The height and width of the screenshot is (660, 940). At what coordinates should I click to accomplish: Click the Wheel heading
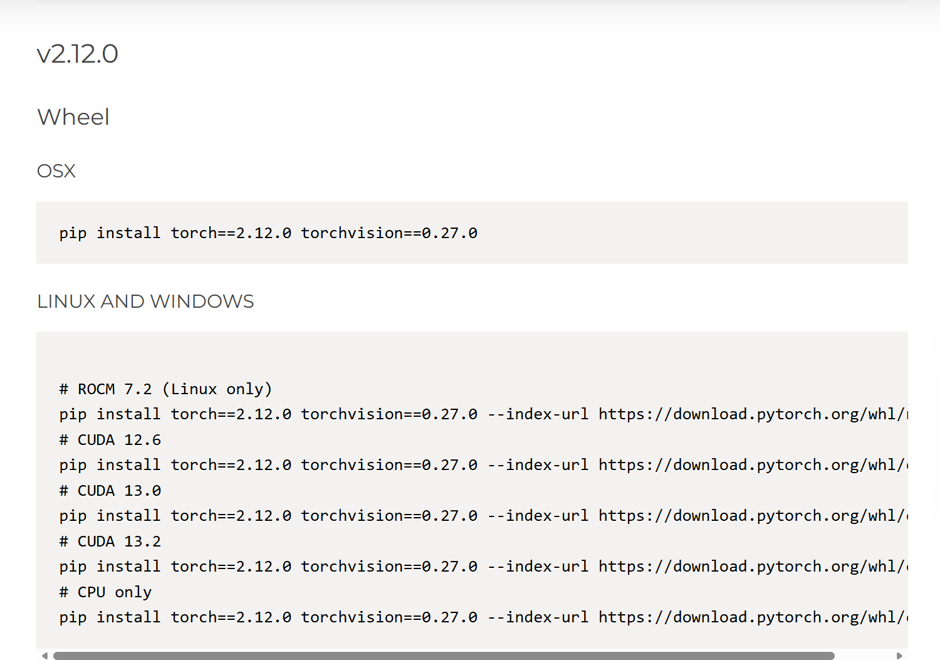click(x=73, y=117)
